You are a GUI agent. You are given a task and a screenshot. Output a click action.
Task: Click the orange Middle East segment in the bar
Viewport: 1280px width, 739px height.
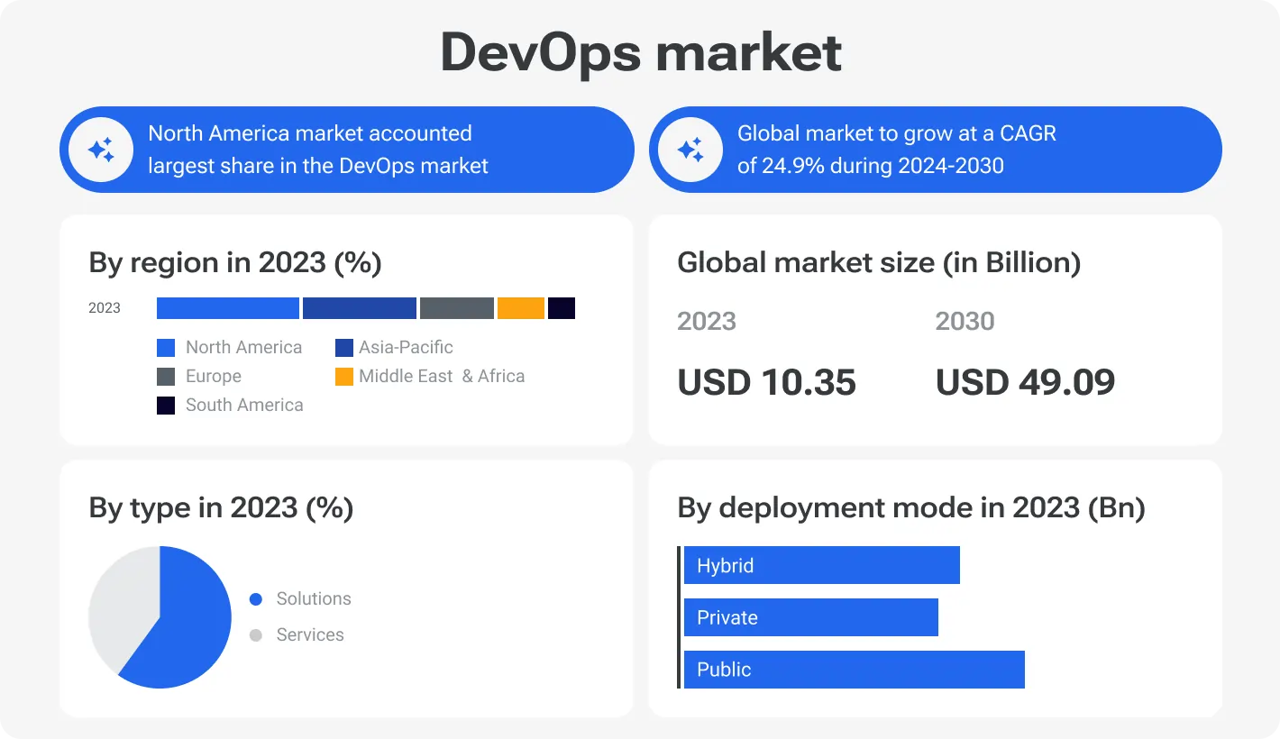521,307
